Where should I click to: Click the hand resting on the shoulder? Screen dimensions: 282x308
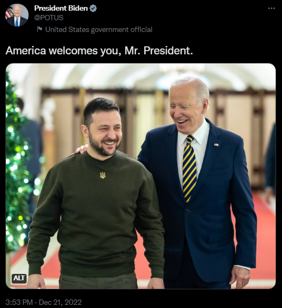click(x=82, y=149)
